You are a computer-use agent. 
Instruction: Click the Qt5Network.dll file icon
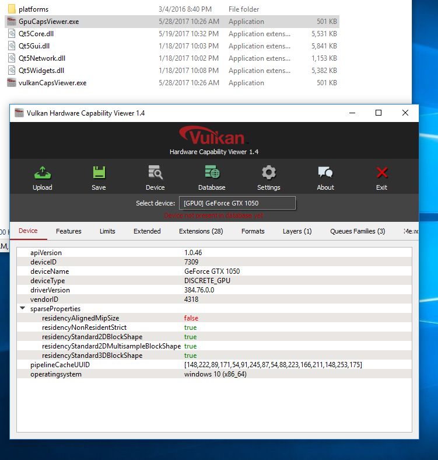[12, 58]
